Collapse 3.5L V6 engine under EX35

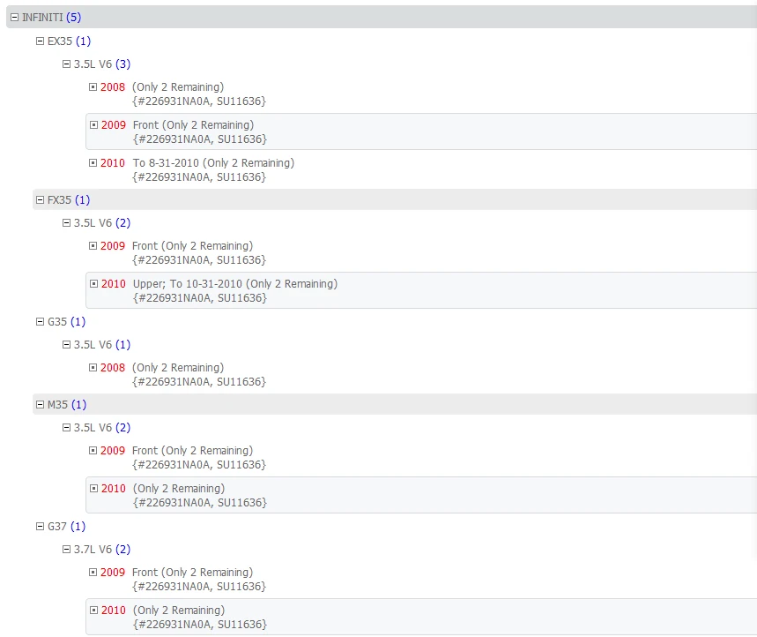point(67,64)
